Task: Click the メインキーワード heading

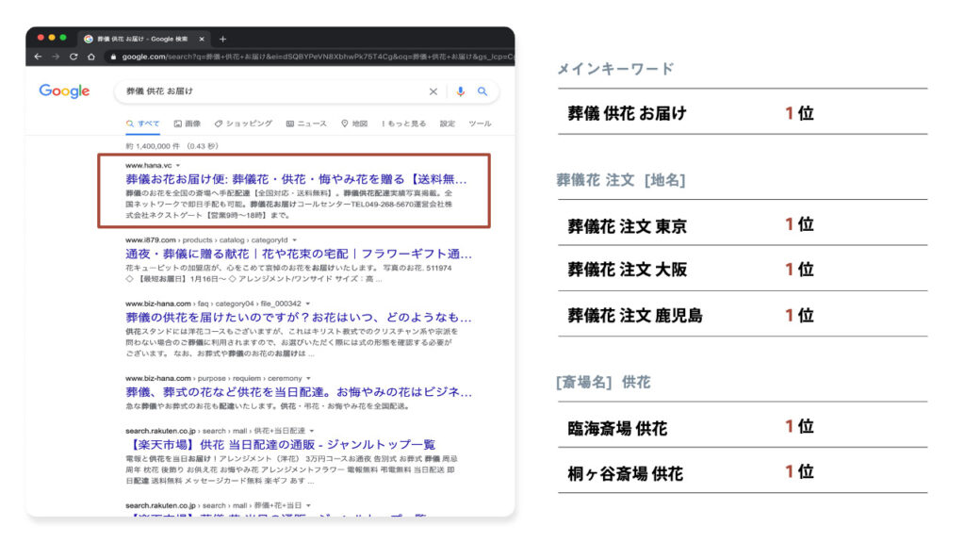Action: (x=615, y=69)
